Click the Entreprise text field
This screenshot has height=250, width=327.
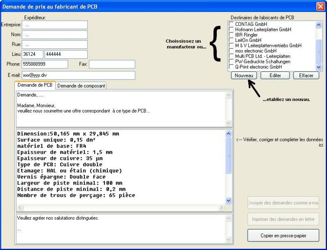[x=54, y=25]
